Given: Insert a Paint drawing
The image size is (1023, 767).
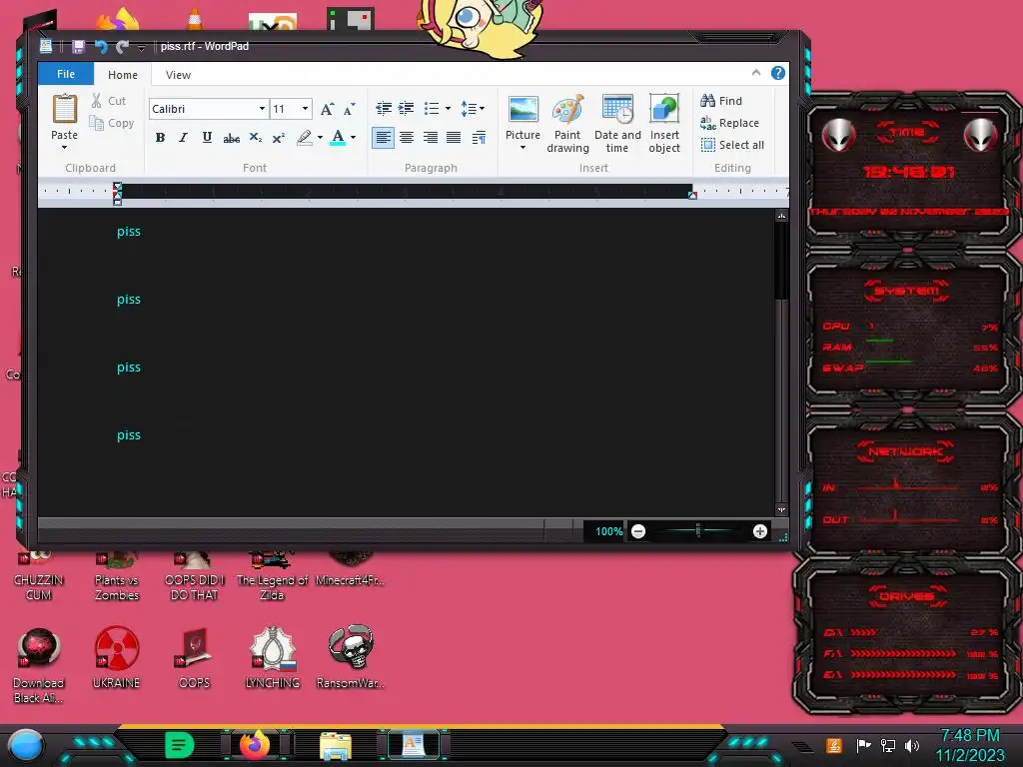Looking at the screenshot, I should coord(567,123).
